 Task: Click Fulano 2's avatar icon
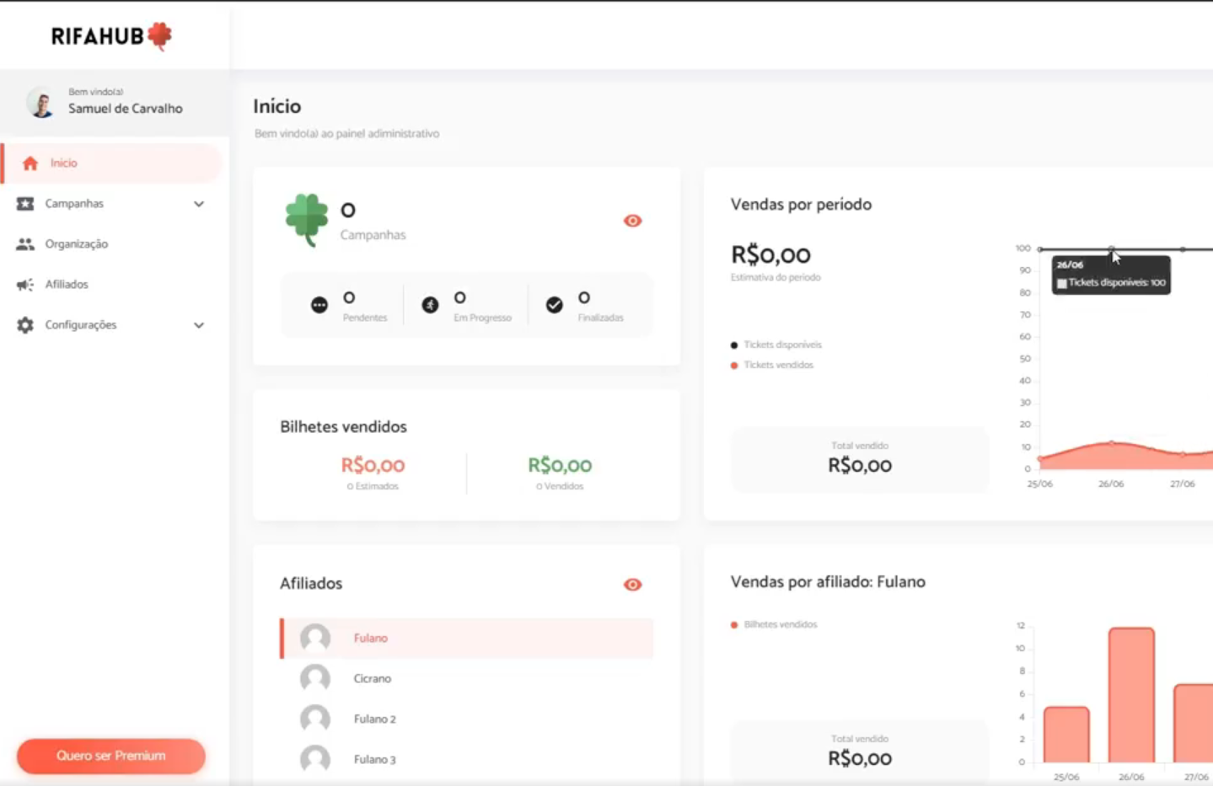pyautogui.click(x=315, y=719)
